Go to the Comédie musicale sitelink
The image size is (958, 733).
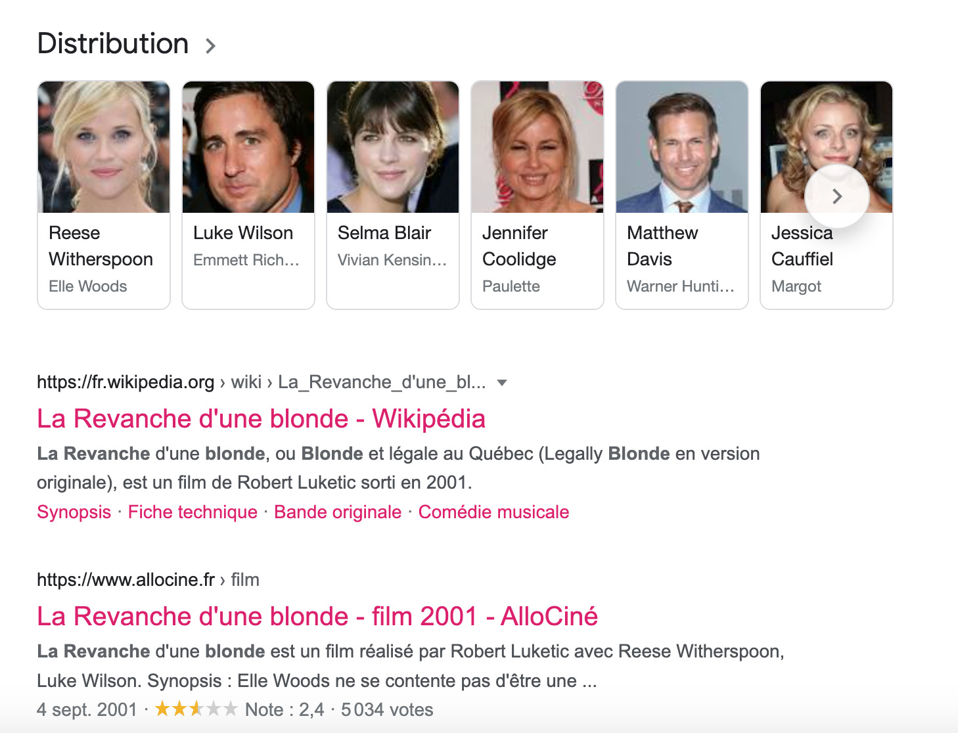(493, 512)
